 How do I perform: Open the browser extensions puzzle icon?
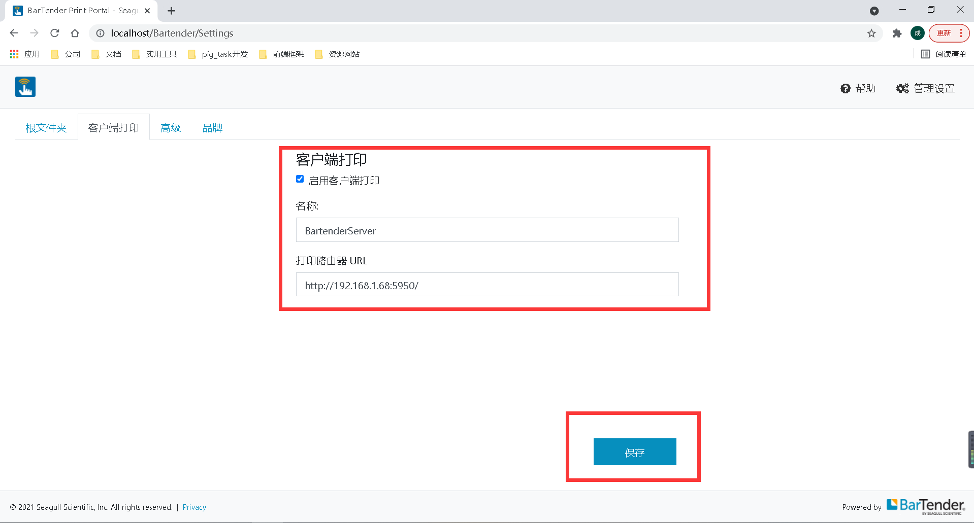pyautogui.click(x=897, y=33)
